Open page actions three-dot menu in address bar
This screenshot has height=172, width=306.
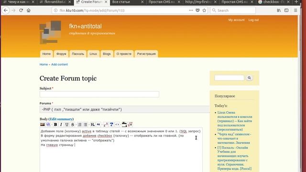[191, 11]
